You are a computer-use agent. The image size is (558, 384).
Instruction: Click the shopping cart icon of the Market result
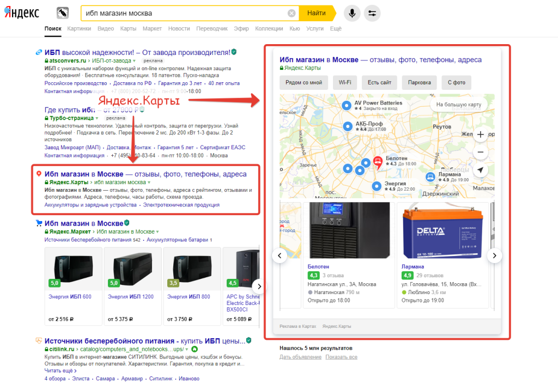click(x=39, y=223)
